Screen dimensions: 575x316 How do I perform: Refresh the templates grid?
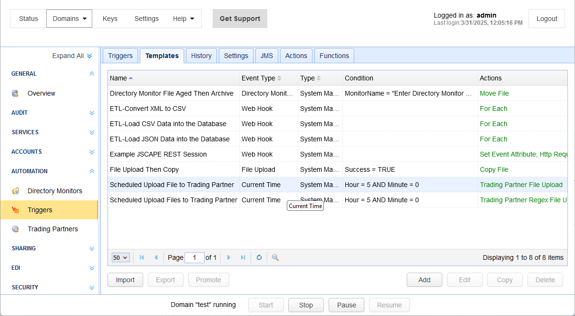259,257
